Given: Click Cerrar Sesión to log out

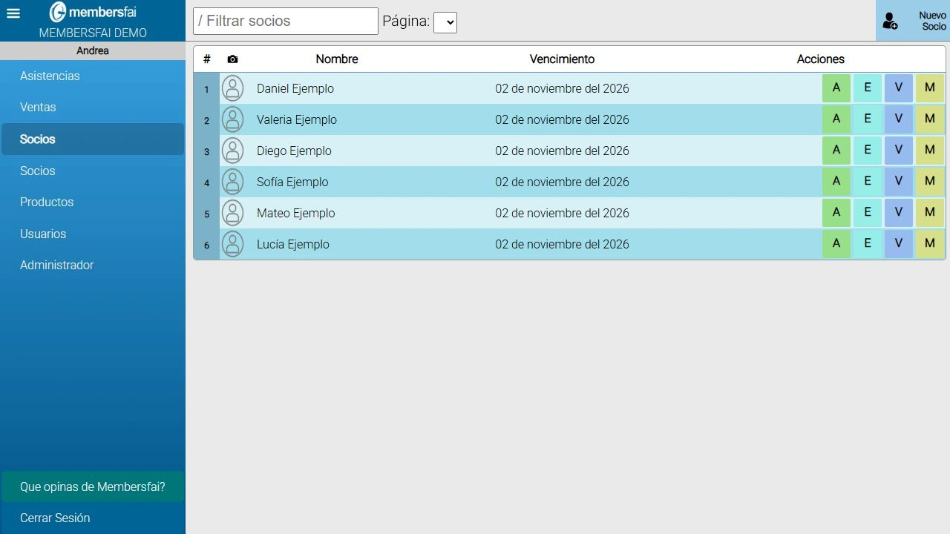Looking at the screenshot, I should click(x=93, y=518).
